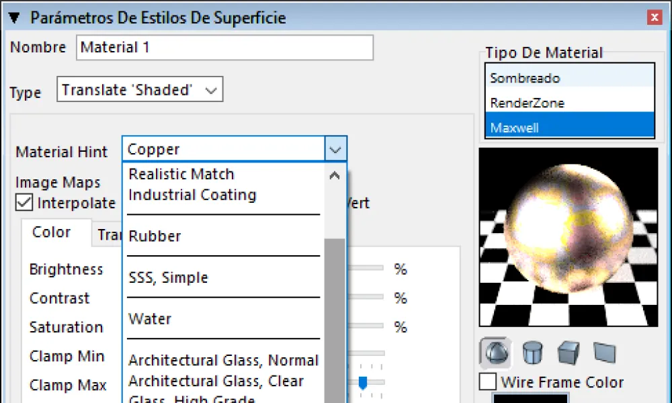This screenshot has height=403, width=672.
Task: Select the sphere preview shape icon
Action: pyautogui.click(x=495, y=352)
